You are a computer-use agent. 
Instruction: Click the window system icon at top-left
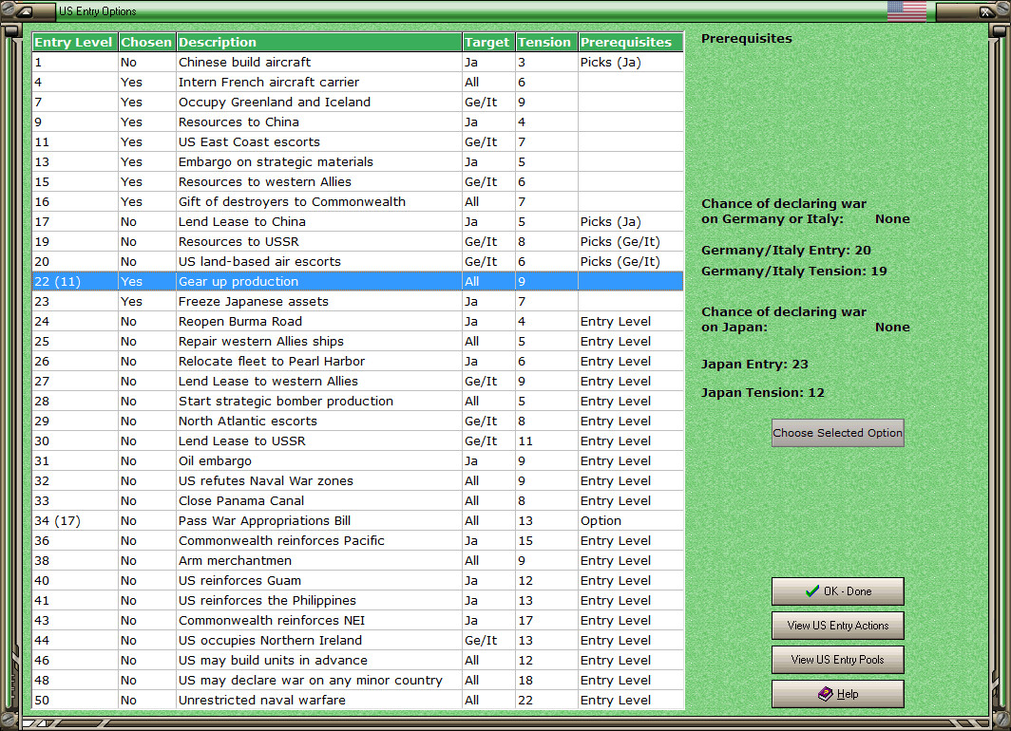pos(25,11)
